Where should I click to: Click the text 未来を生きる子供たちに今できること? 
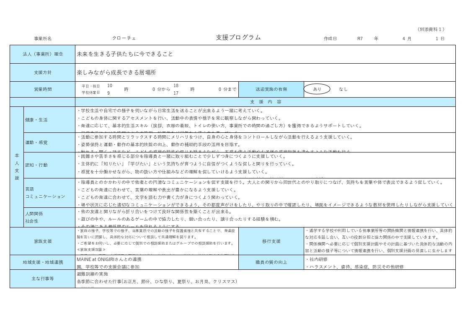click(124, 54)
